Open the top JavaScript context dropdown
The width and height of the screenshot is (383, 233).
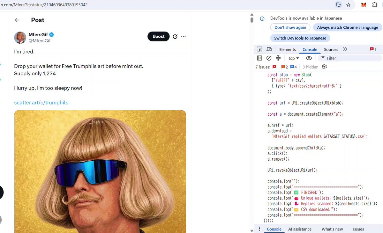tap(294, 58)
